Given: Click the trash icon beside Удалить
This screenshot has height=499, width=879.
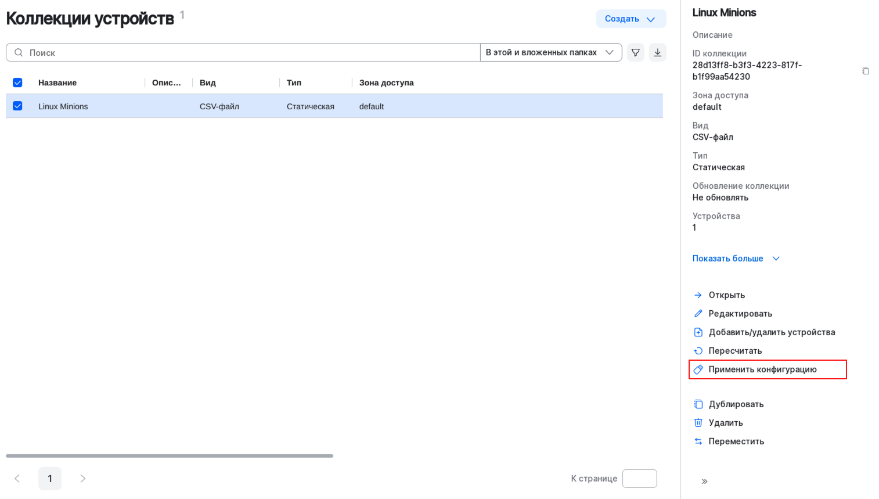Looking at the screenshot, I should [698, 422].
